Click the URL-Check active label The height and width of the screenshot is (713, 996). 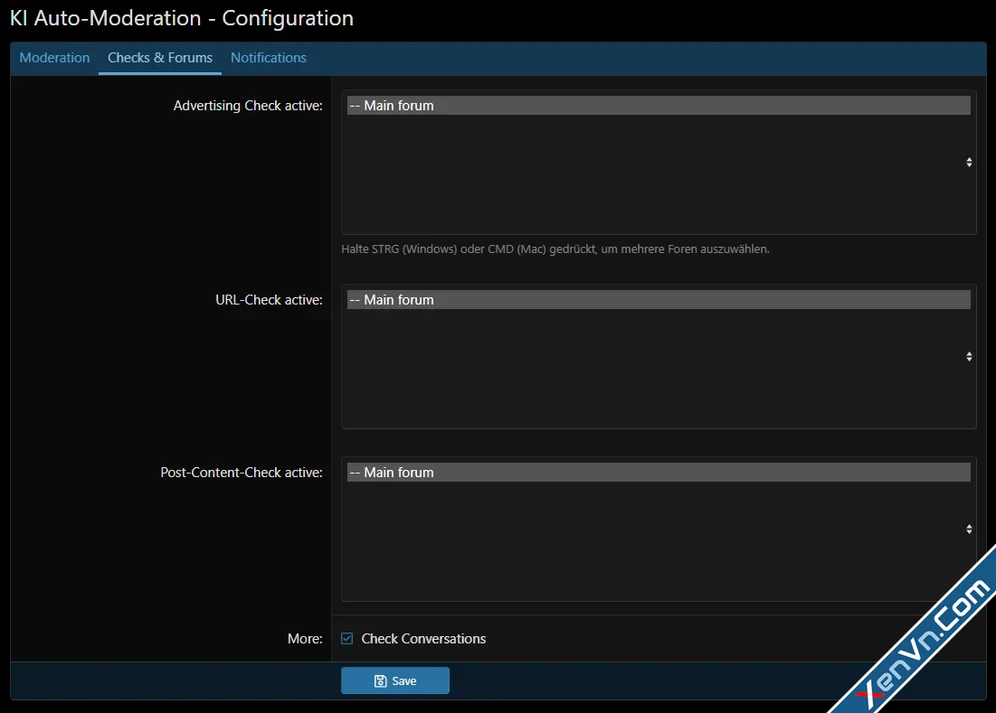pyautogui.click(x=269, y=299)
